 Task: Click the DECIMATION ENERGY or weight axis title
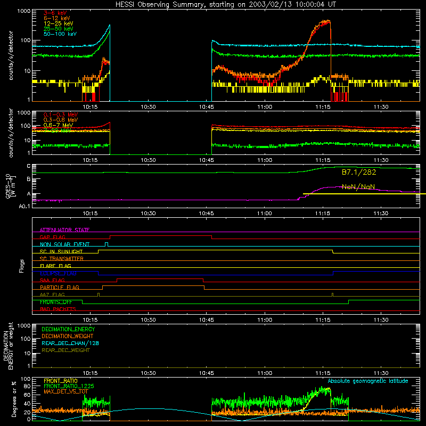[x=9, y=346]
